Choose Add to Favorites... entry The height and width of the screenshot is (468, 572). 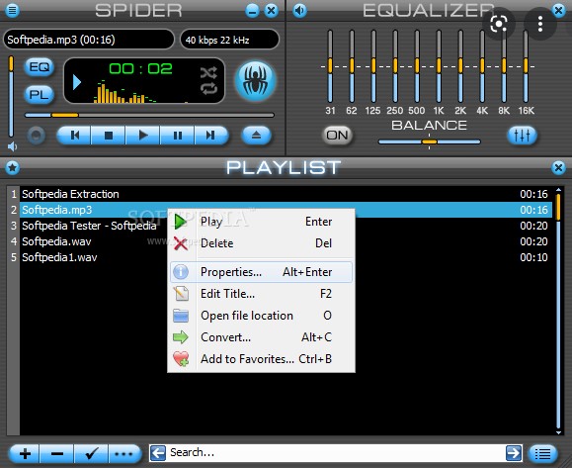pyautogui.click(x=261, y=359)
